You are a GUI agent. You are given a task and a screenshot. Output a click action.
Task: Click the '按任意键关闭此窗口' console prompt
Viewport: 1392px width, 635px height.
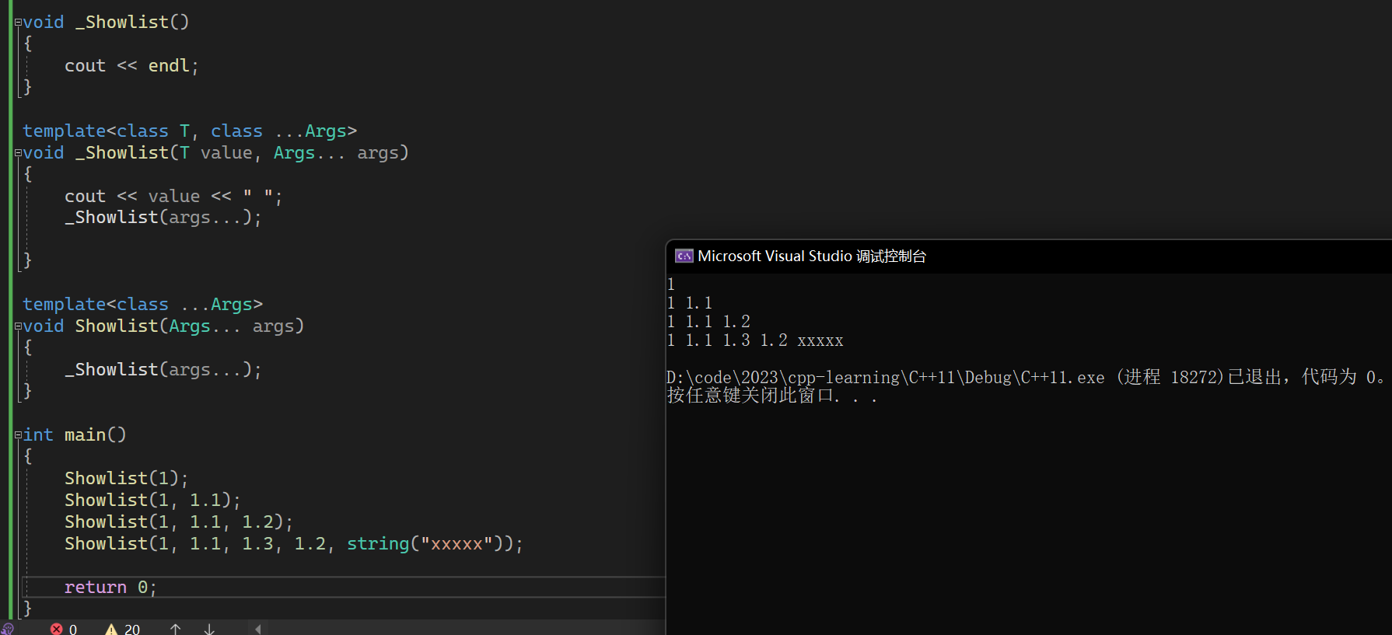coord(772,396)
